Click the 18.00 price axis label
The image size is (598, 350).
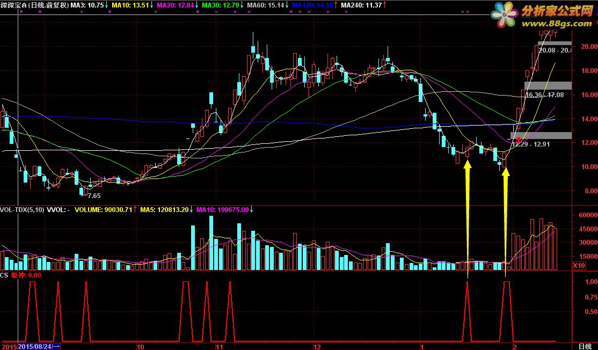[x=589, y=70]
